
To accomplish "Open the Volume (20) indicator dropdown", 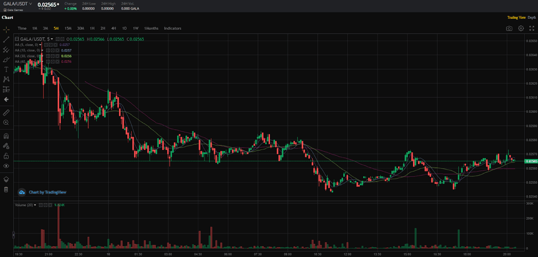I will point(35,205).
